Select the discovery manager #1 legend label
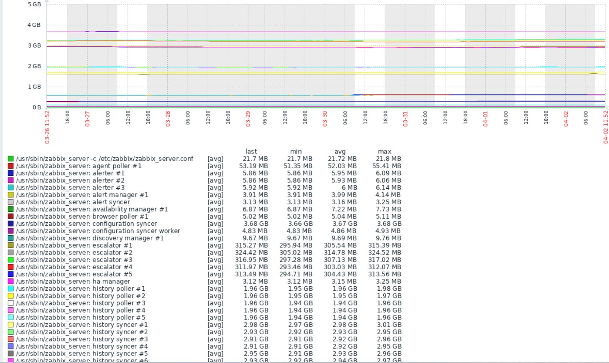The height and width of the screenshot is (363, 609). 90,238
